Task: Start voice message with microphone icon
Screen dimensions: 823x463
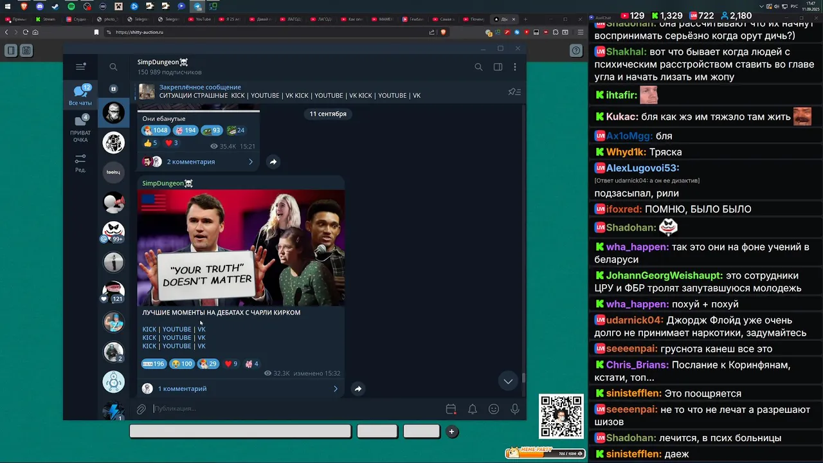Action: 515,409
